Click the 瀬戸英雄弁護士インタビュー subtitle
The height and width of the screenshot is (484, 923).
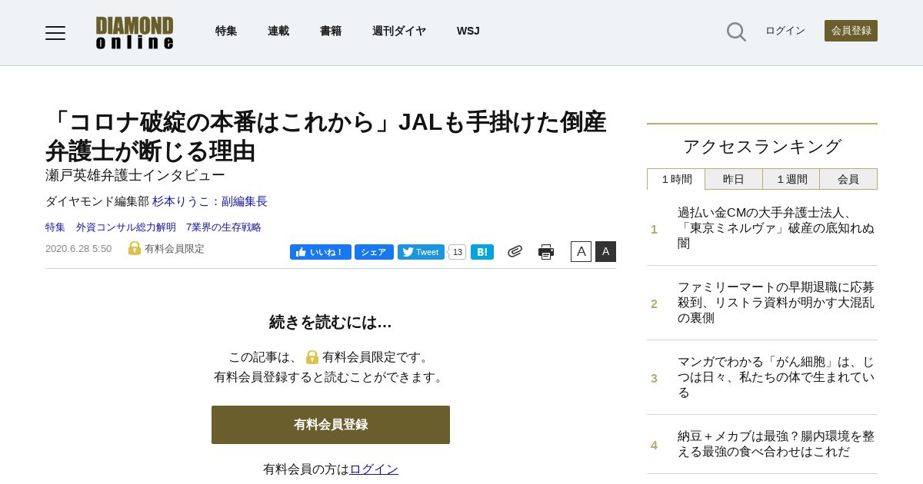[x=135, y=175]
